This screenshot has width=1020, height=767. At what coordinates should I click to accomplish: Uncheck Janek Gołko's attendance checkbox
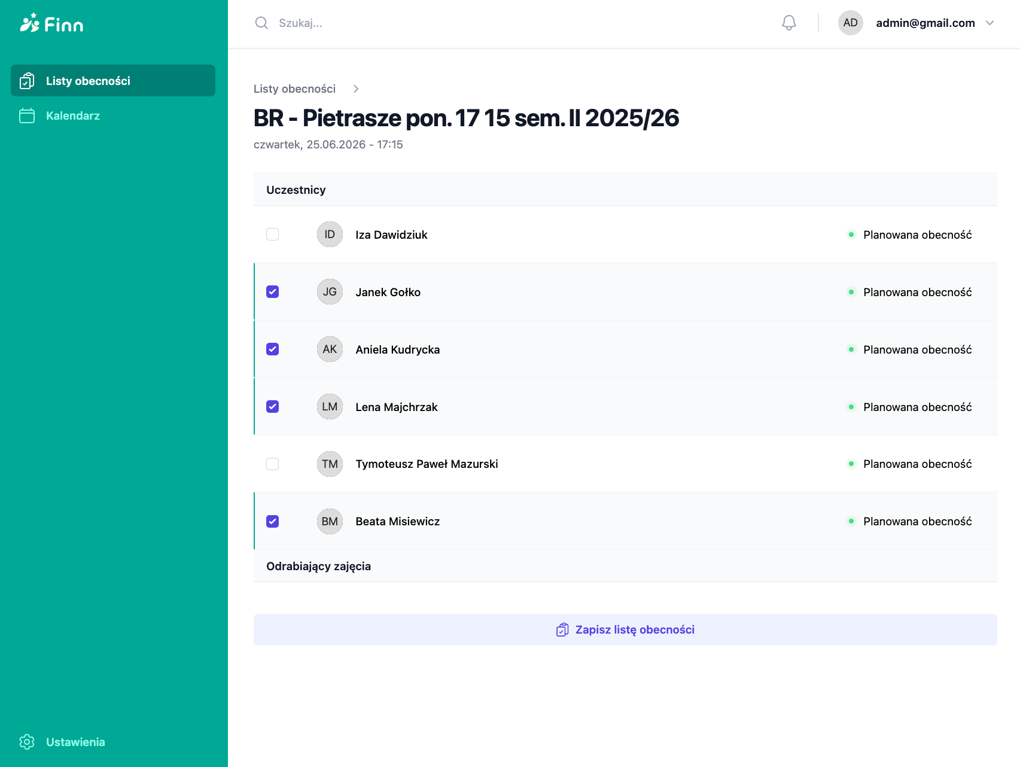pyautogui.click(x=272, y=292)
